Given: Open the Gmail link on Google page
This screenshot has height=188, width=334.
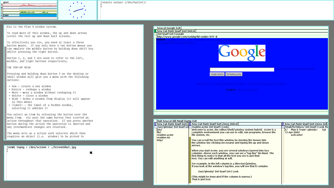Looking at the screenshot, I should 219,40.
